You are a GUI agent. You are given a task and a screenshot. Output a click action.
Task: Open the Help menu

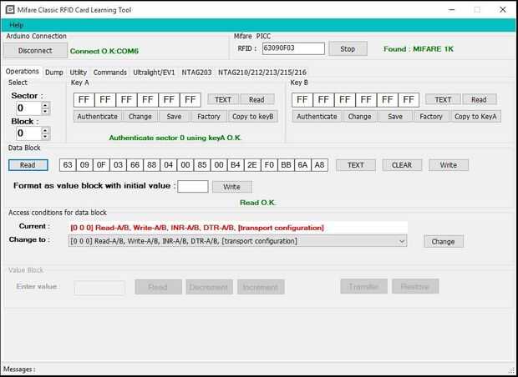coord(16,25)
